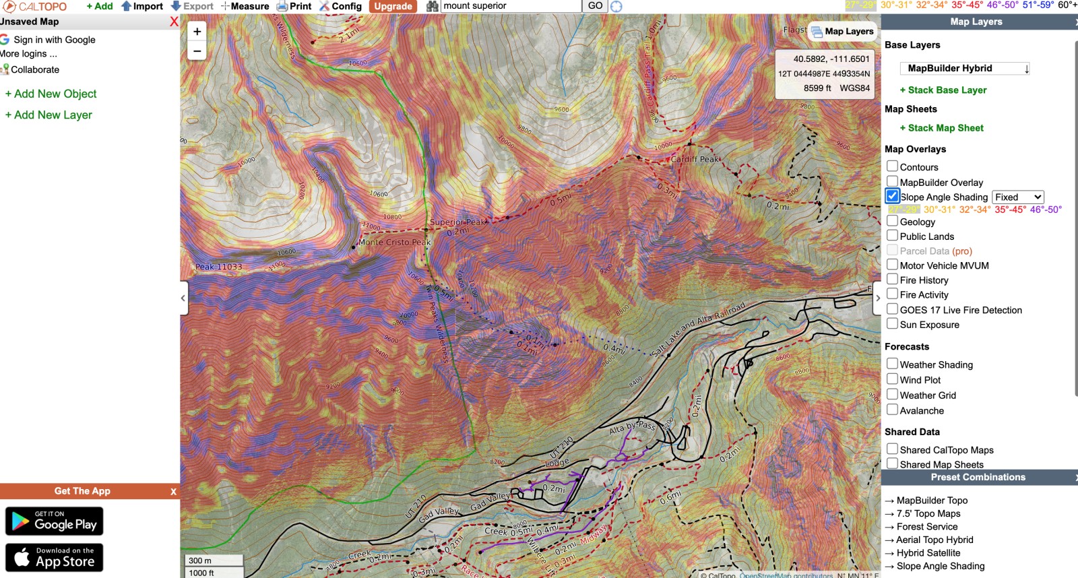This screenshot has height=578, width=1078.
Task: Click the binoculars search icon
Action: click(x=433, y=6)
